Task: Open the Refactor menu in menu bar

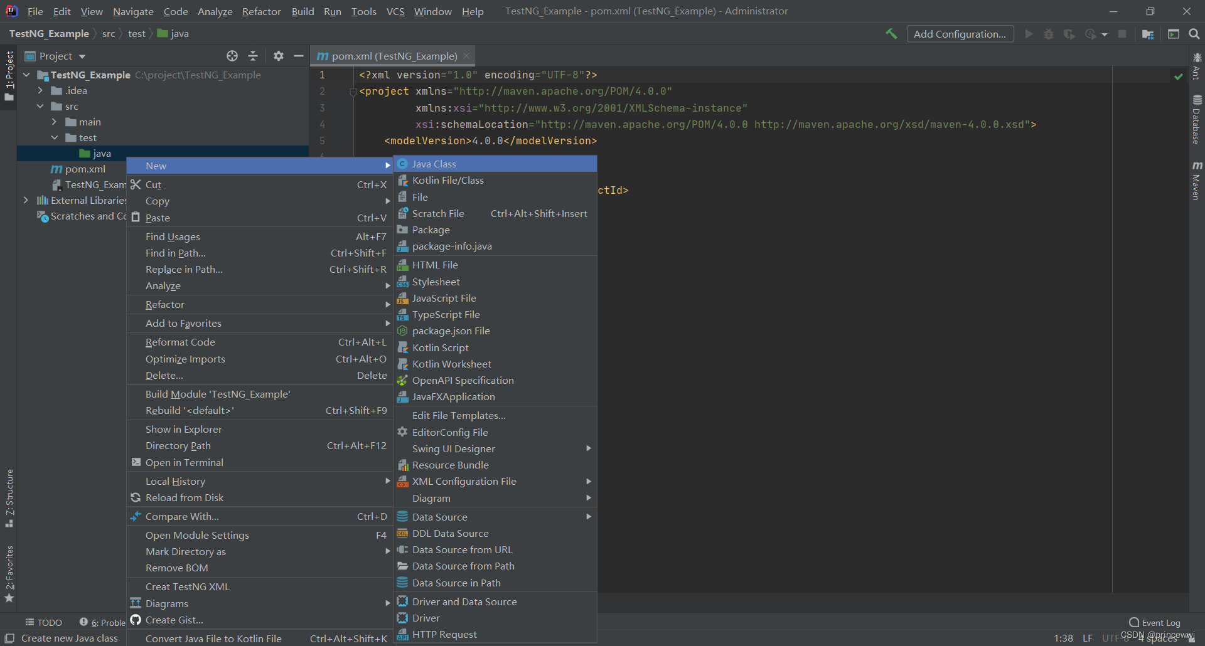Action: [261, 11]
